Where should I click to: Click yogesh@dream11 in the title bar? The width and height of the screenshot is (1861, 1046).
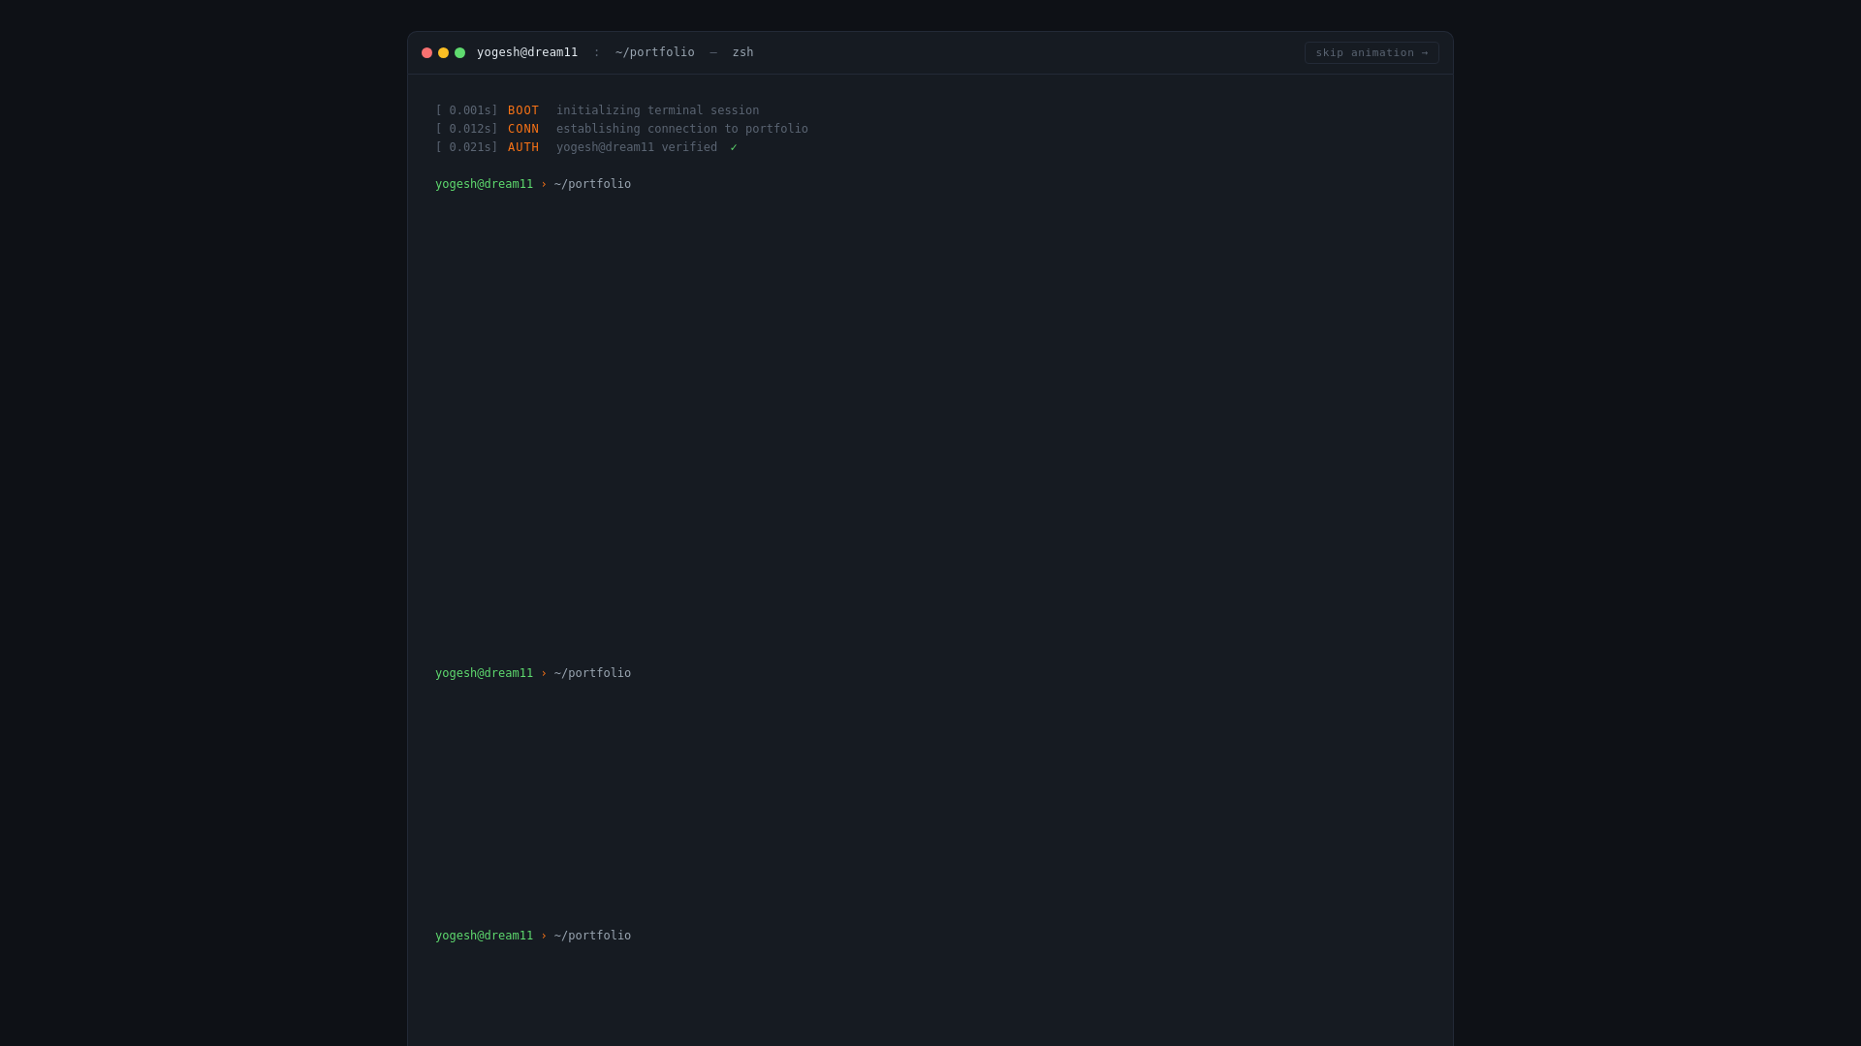click(527, 52)
